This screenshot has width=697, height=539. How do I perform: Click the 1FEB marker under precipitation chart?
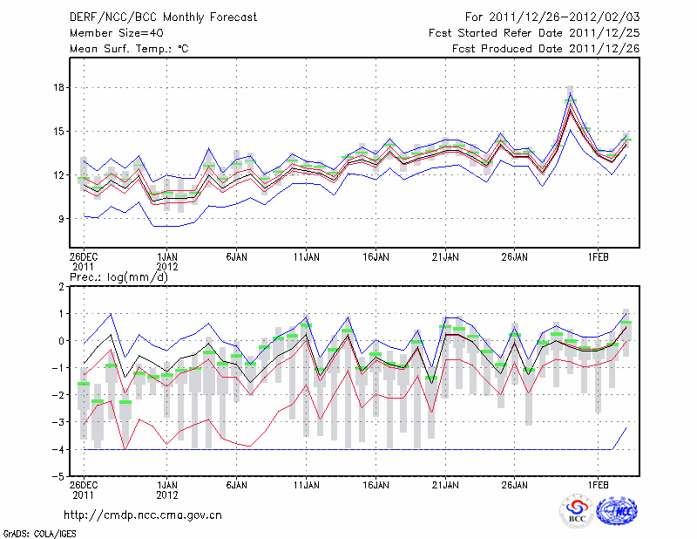(599, 482)
